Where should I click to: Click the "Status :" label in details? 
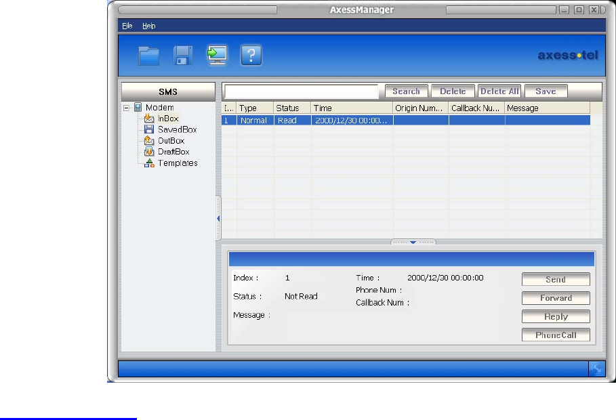247,296
